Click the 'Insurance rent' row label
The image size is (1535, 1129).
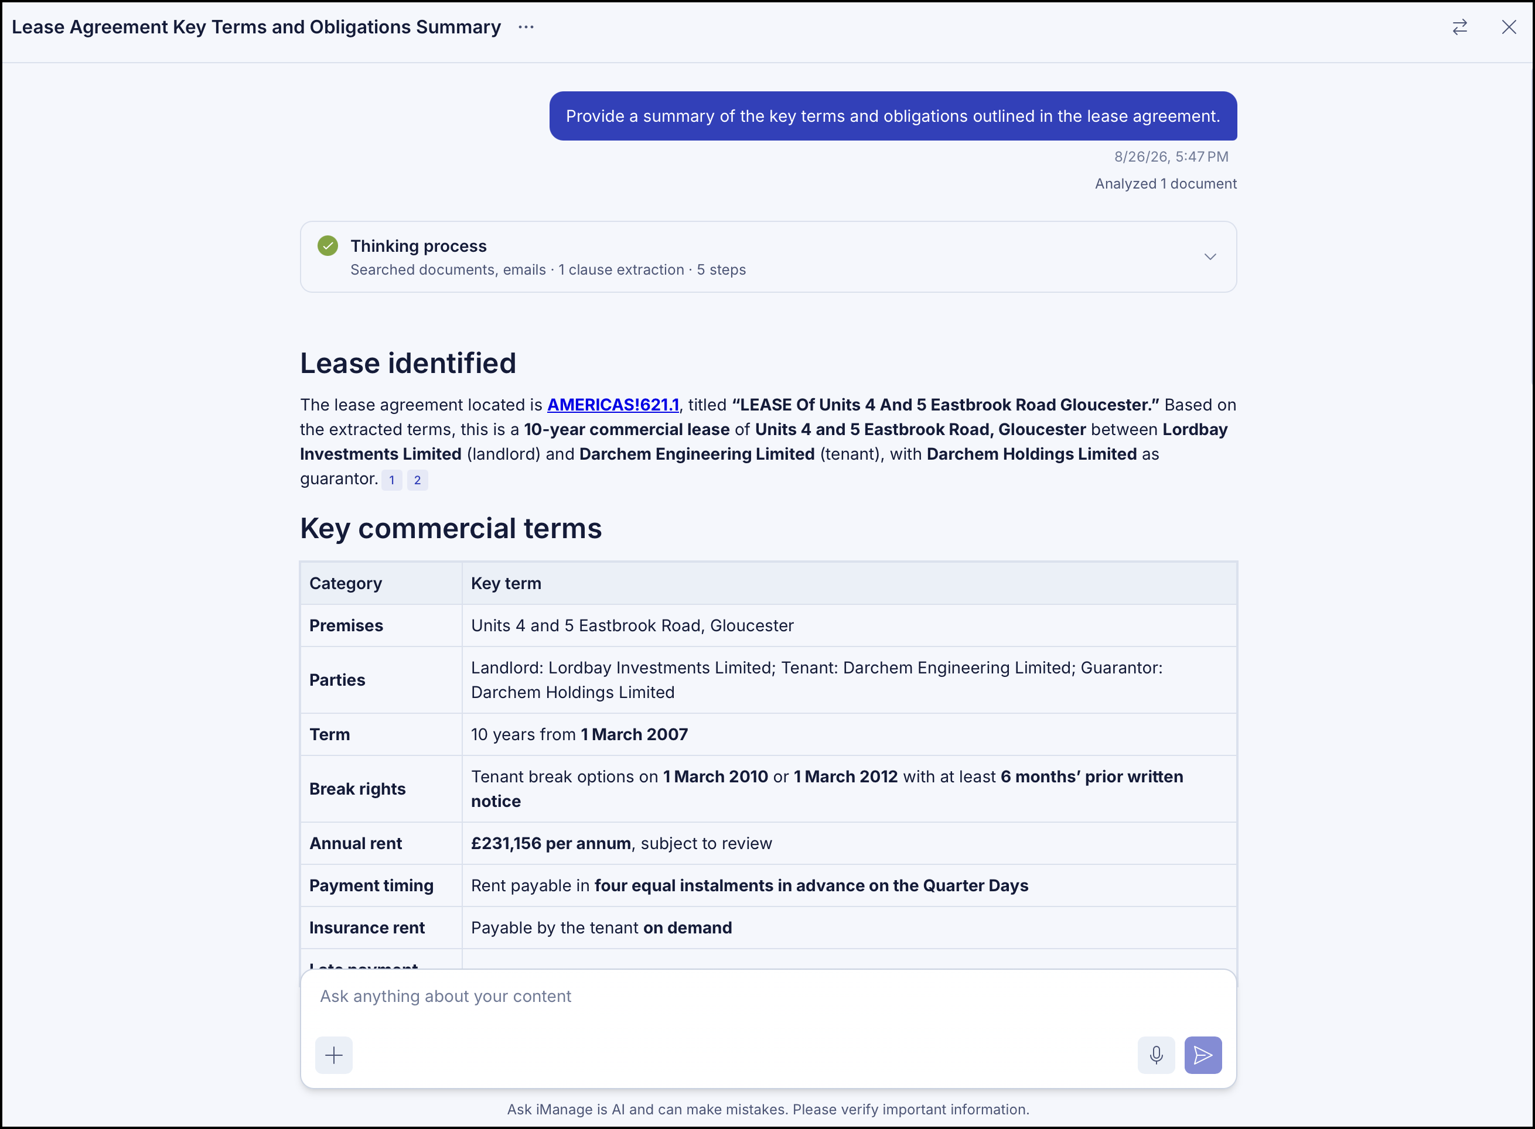click(367, 928)
